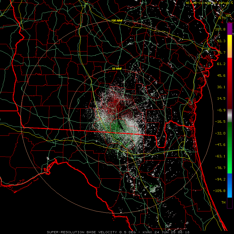Click the [KT] units label
This screenshot has height=234, width=234.
[222, 18]
